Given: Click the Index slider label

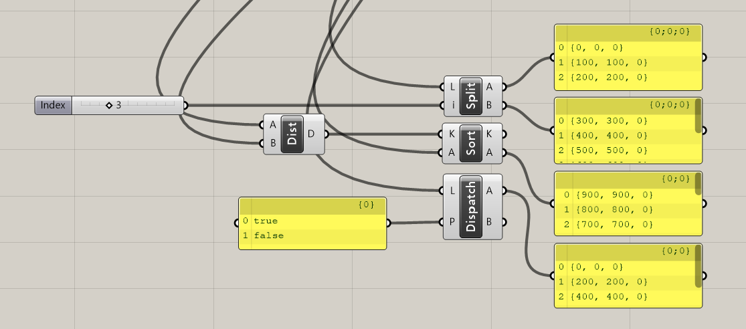Looking at the screenshot, I should (x=54, y=105).
